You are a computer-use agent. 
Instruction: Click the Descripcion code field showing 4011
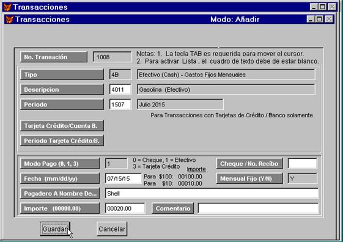coord(120,89)
